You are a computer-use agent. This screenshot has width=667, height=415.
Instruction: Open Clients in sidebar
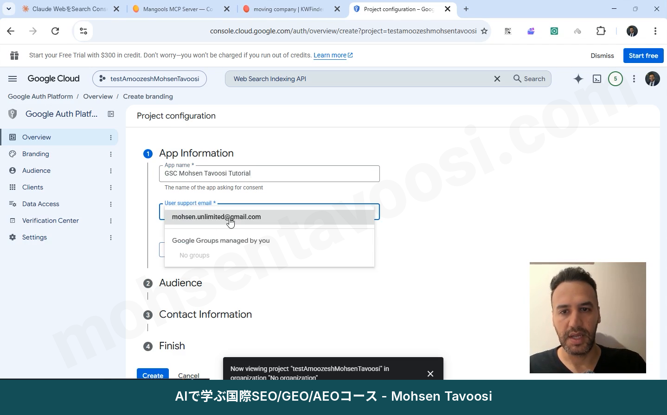click(32, 187)
